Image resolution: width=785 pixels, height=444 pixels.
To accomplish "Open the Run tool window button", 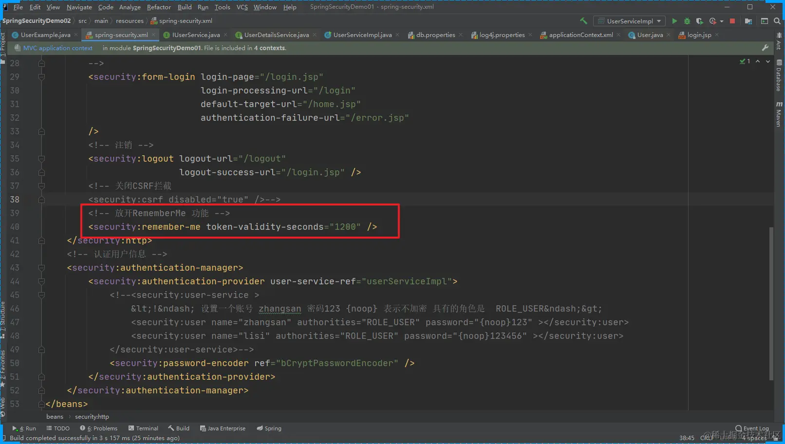I will 24,428.
